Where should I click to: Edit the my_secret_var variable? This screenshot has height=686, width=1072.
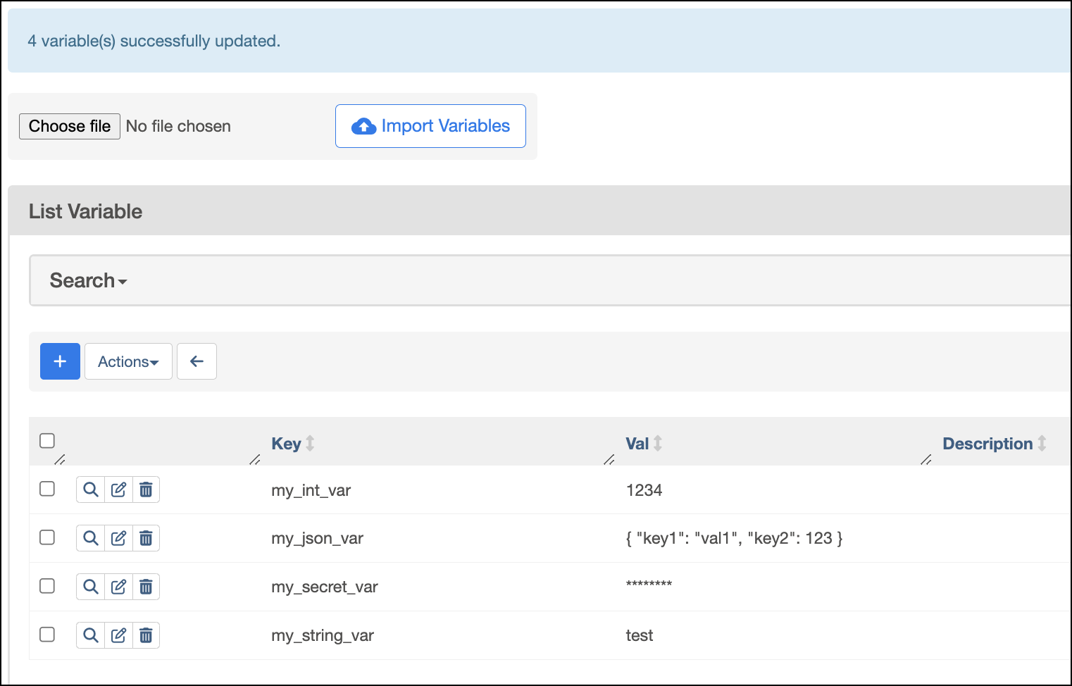[118, 586]
